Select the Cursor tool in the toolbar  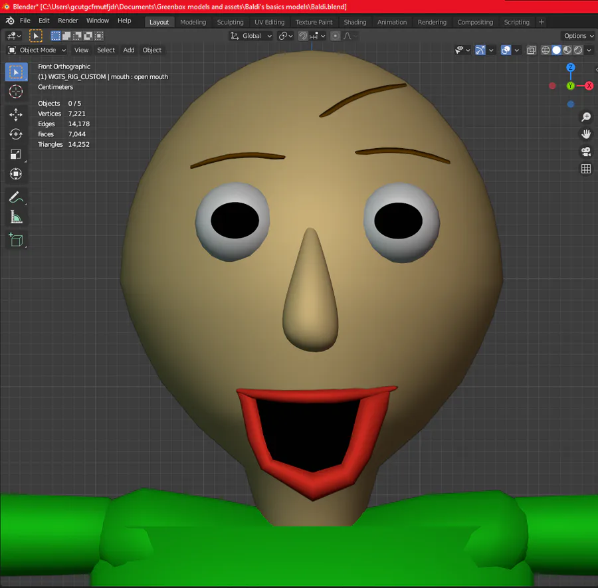16,92
